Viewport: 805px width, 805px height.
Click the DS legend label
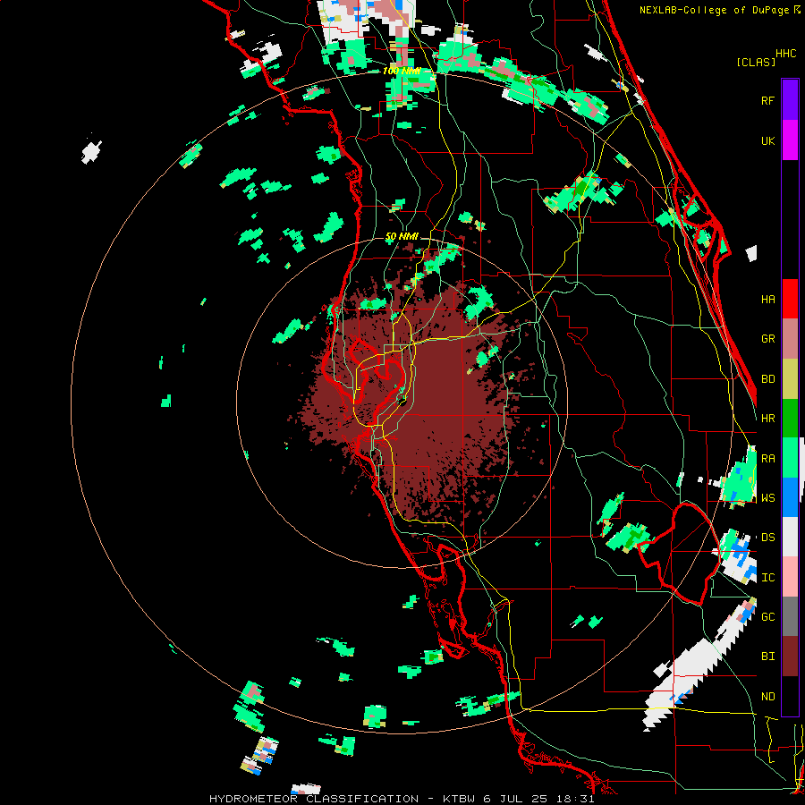tap(767, 538)
